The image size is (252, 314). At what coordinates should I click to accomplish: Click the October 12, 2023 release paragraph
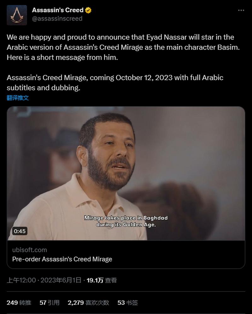(115, 83)
